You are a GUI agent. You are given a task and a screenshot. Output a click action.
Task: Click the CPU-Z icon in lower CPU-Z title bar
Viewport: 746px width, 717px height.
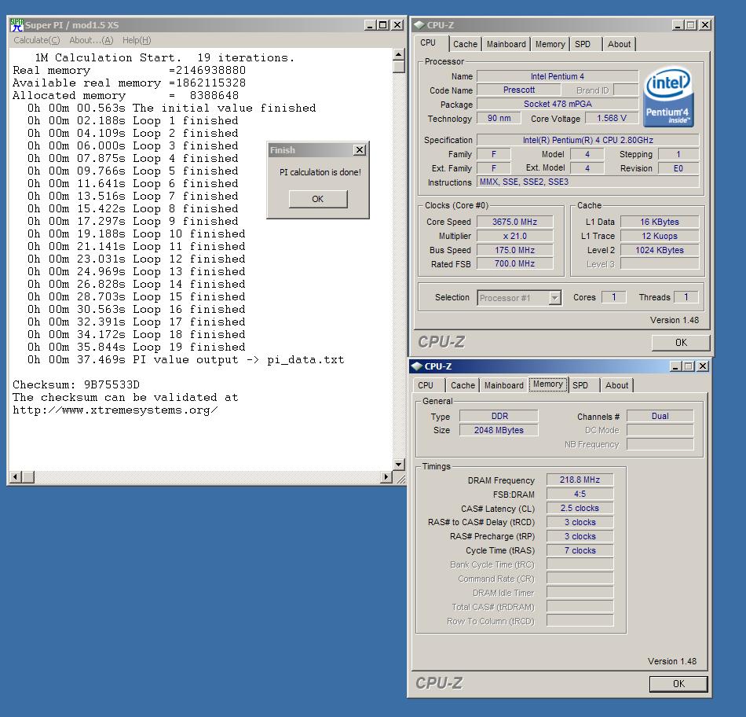point(417,366)
